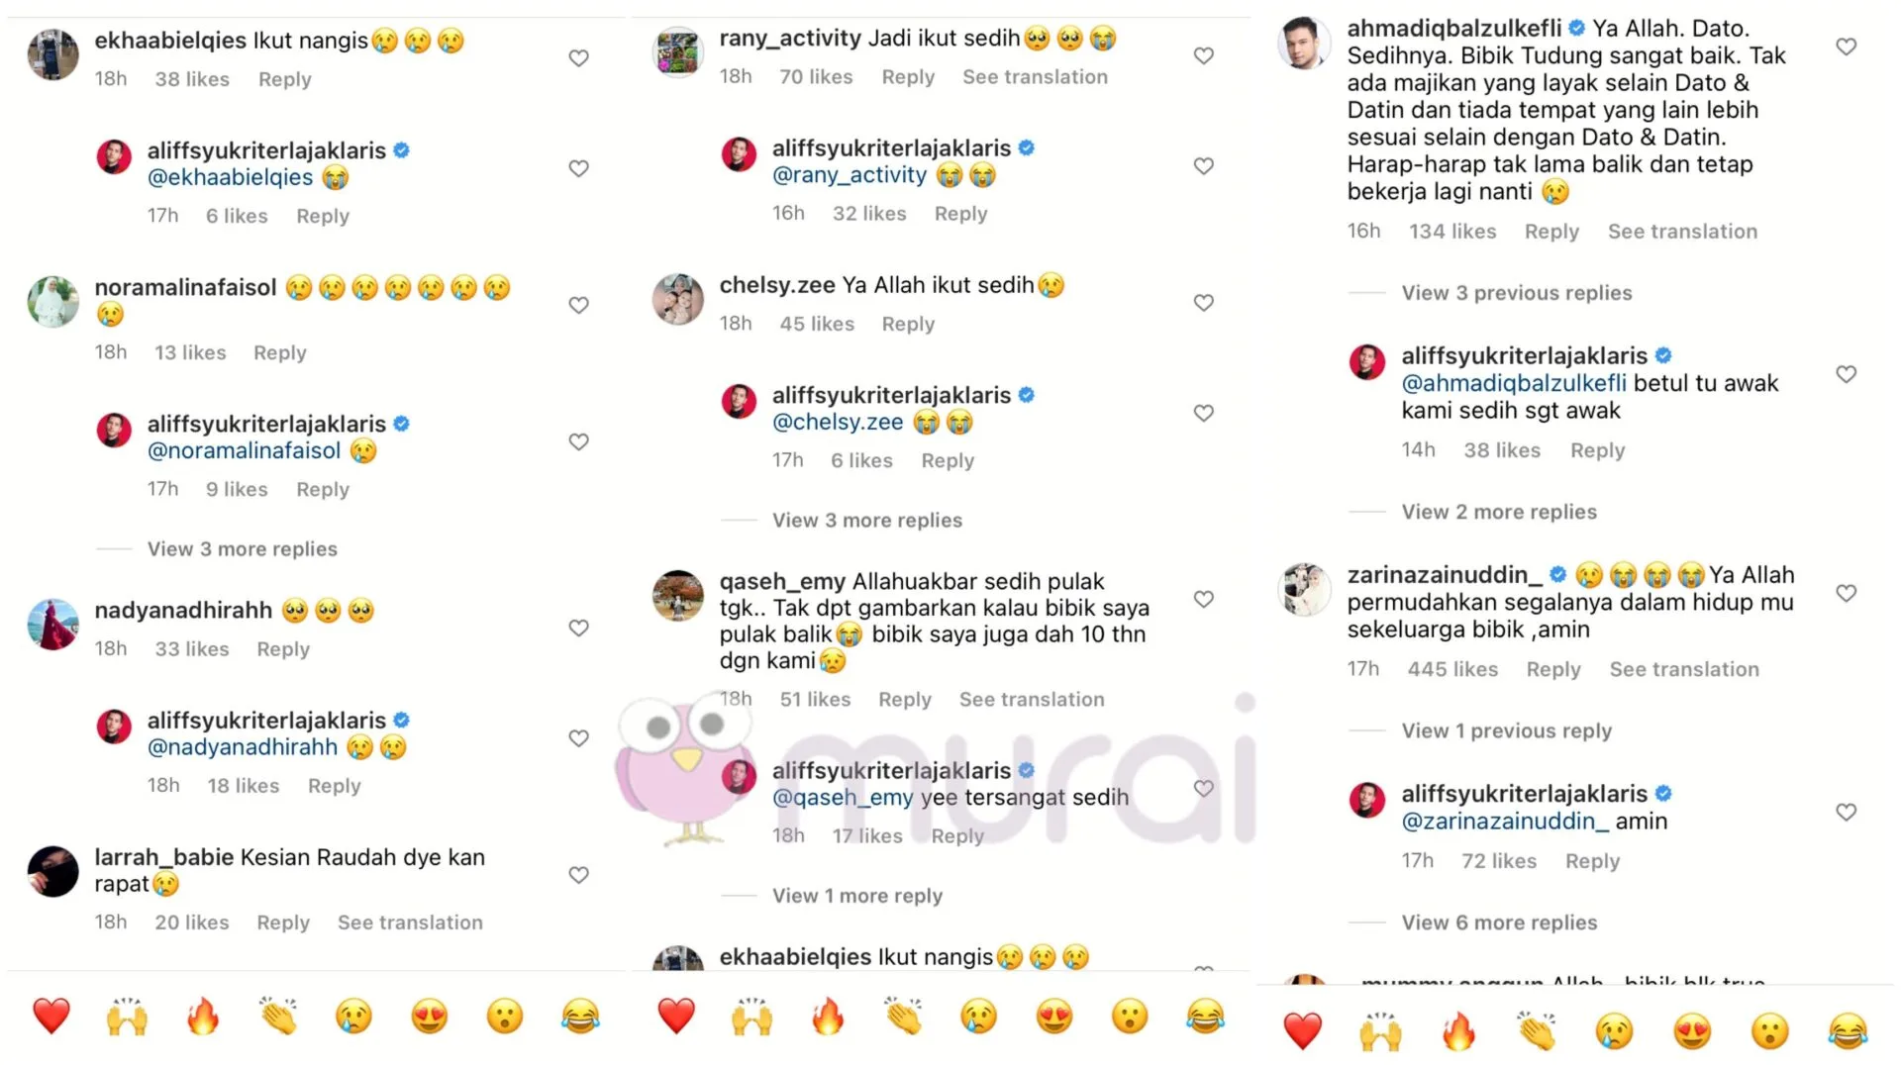Reply to nadyanadhirahh's comment

pyautogui.click(x=283, y=649)
